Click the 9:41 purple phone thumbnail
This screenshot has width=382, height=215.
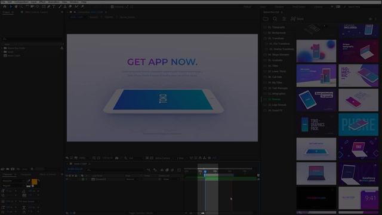358,198
